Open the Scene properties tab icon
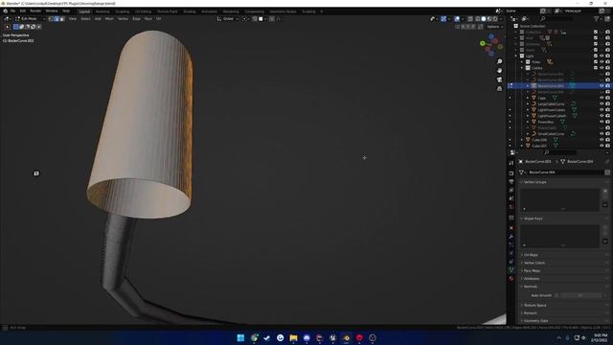This screenshot has height=345, width=613. tap(511, 198)
